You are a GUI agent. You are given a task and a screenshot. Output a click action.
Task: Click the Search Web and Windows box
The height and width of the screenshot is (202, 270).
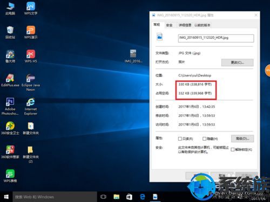pos(55,197)
